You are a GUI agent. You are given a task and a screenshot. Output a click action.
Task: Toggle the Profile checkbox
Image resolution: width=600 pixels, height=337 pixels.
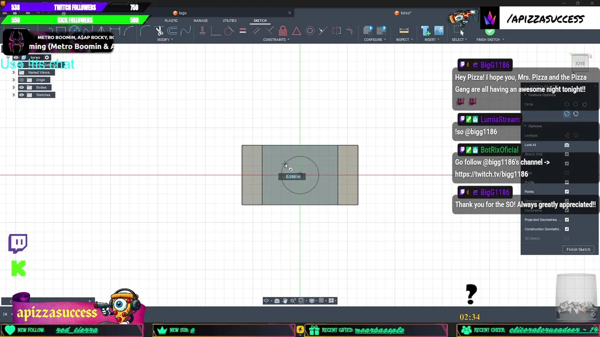click(567, 182)
